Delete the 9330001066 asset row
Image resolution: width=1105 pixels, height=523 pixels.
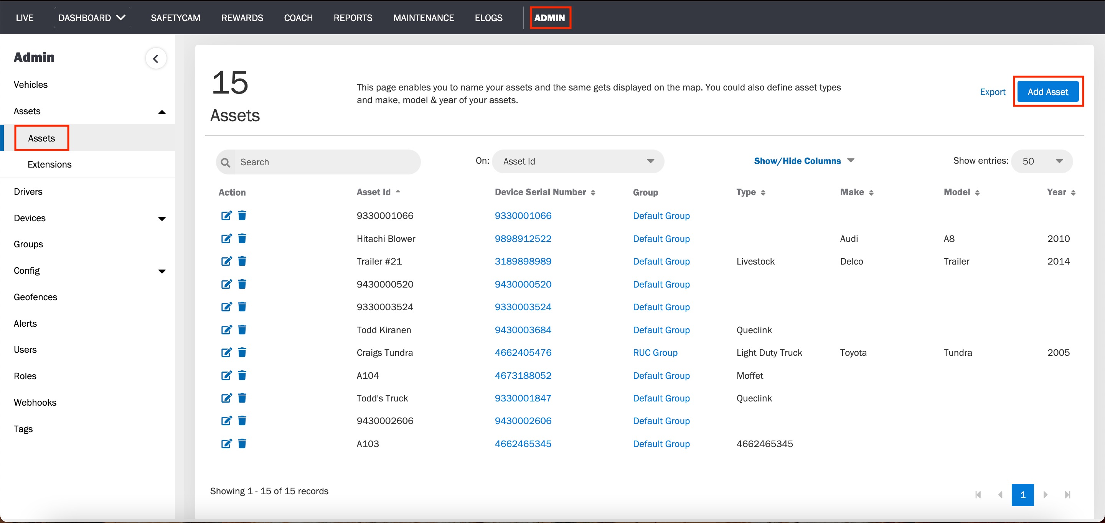pos(242,215)
